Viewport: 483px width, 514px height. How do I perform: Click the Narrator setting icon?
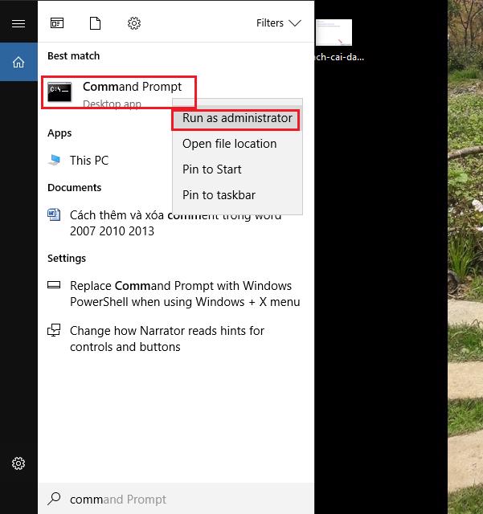pyautogui.click(x=54, y=330)
